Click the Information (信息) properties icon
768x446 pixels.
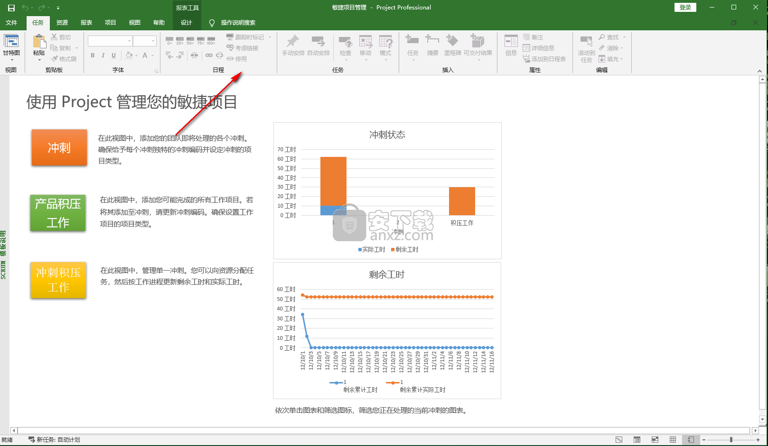(x=511, y=41)
